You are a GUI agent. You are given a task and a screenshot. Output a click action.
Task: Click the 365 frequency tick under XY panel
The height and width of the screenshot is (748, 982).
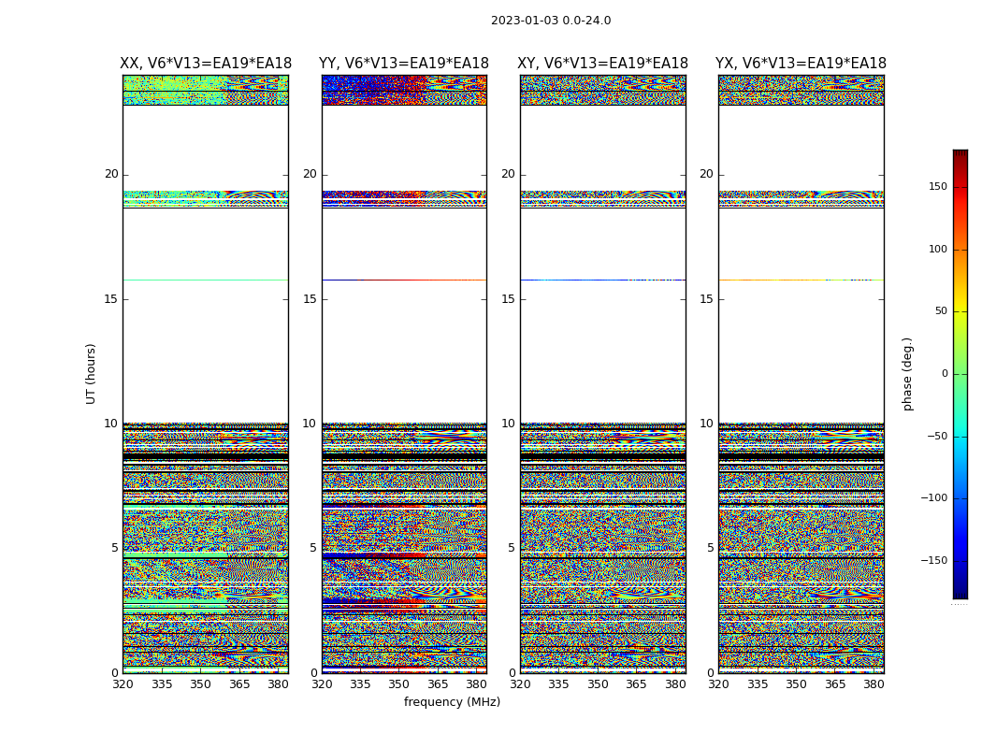pos(636,684)
